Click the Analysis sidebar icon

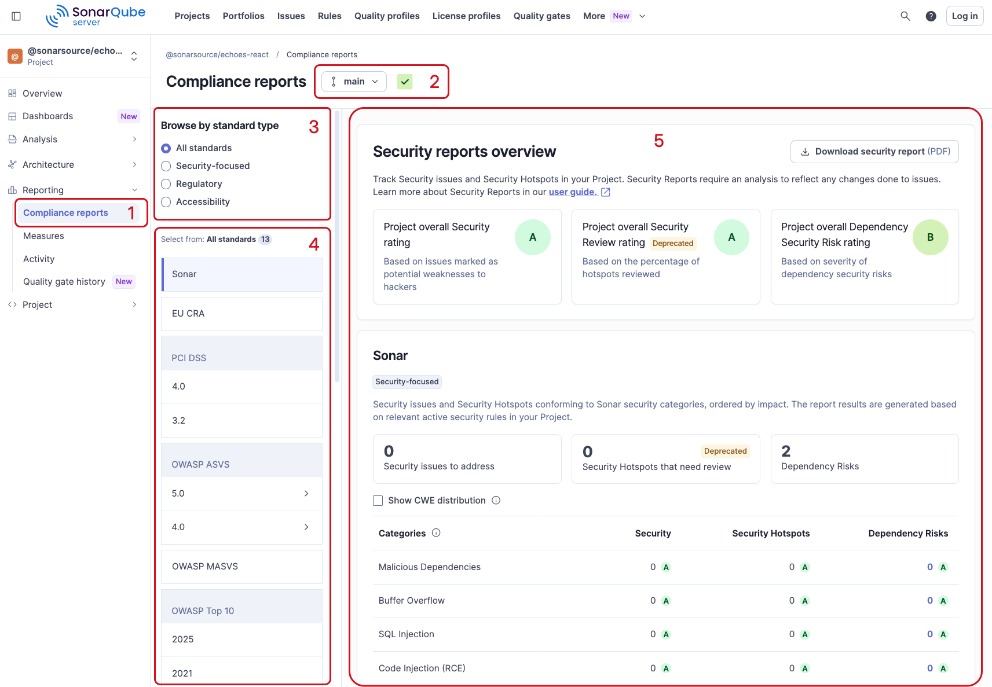tap(12, 139)
